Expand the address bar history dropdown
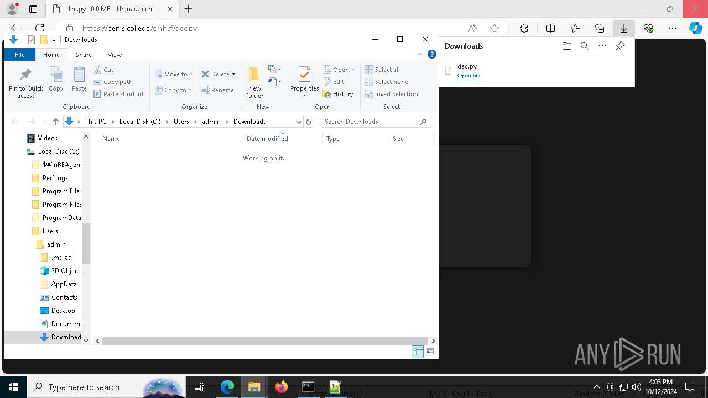The image size is (708, 398). [x=299, y=122]
